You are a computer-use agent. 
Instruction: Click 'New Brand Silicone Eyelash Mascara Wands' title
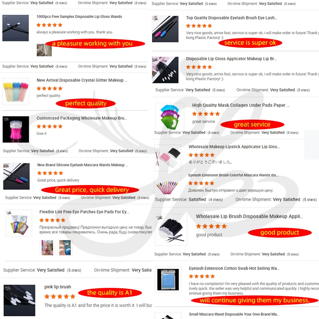[x=83, y=165]
